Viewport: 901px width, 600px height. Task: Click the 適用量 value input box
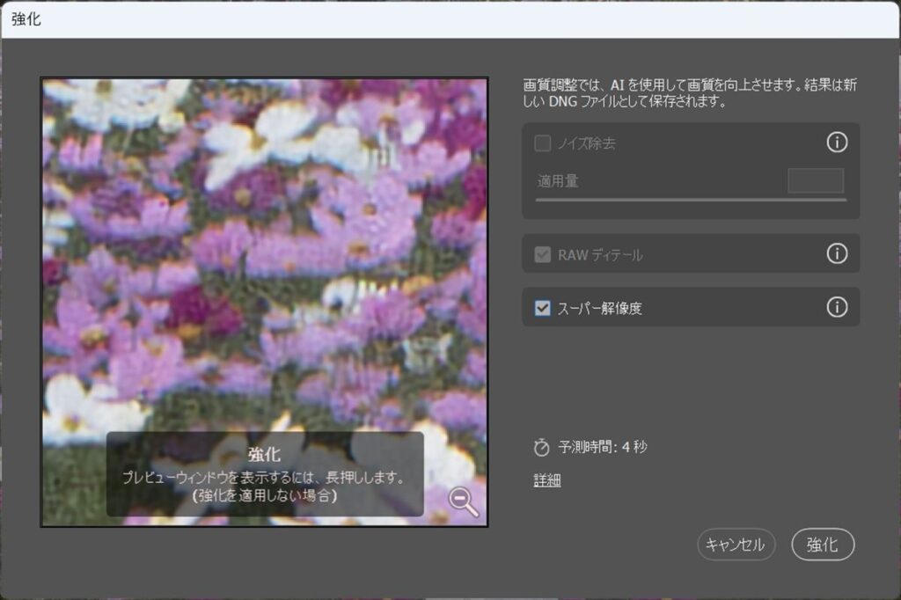815,181
